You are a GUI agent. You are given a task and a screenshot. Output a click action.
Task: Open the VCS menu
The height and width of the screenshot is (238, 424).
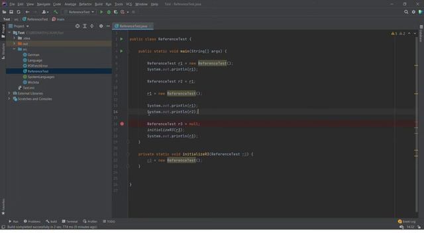pos(129,5)
